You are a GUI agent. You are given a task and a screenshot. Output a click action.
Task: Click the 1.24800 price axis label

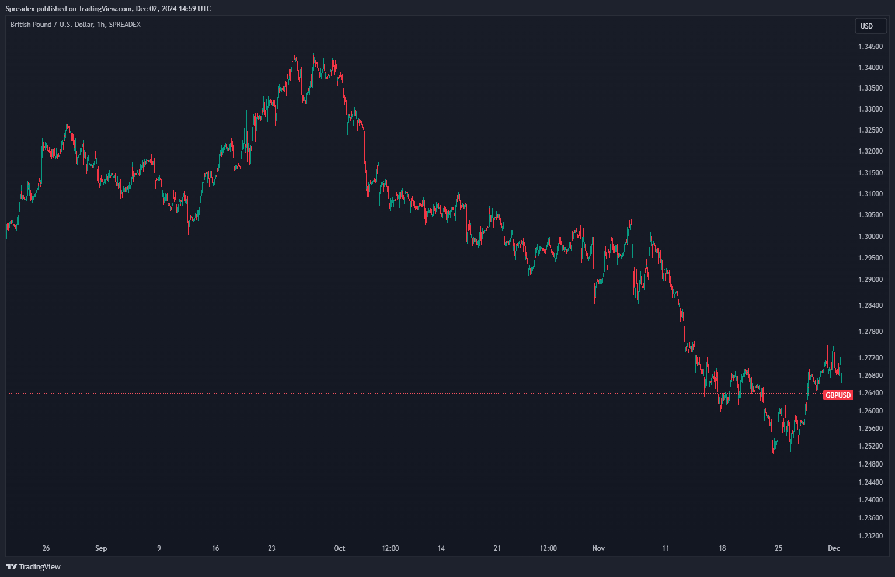[870, 464]
